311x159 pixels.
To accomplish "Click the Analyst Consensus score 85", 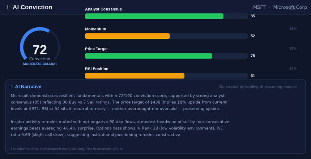I will (253, 16).
